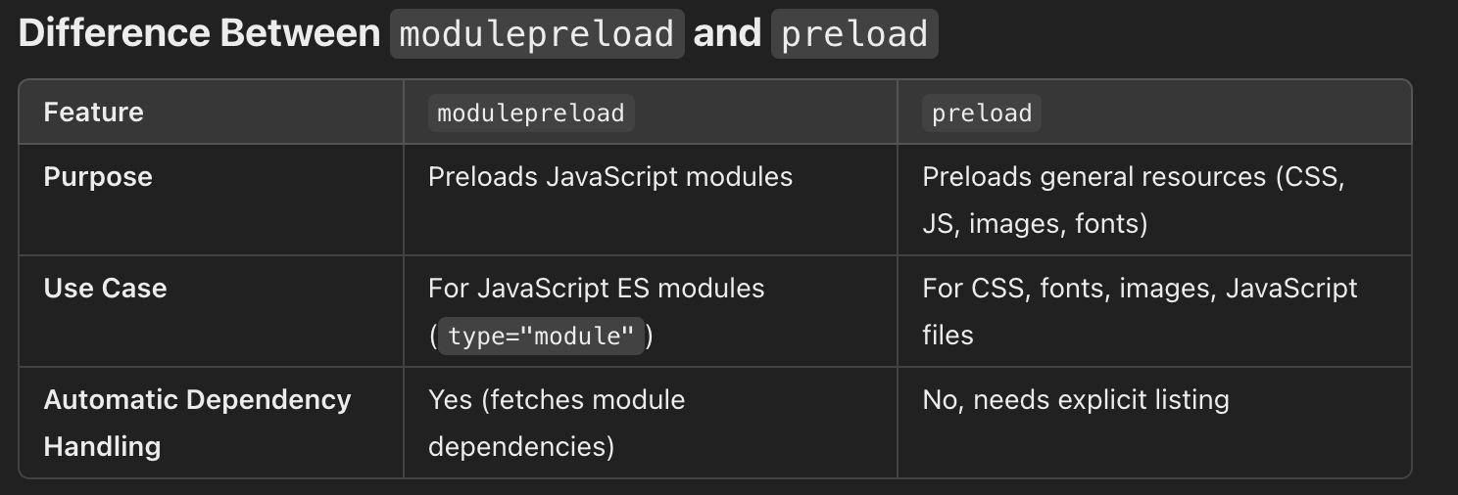Viewport: 1458px width, 495px height.
Task: Click 'For JavaScript ES modules' text
Action: pyautogui.click(x=597, y=289)
